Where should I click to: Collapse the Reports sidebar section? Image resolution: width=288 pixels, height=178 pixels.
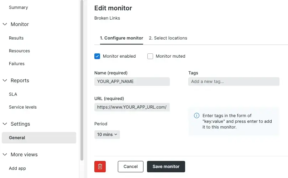pos(5,80)
